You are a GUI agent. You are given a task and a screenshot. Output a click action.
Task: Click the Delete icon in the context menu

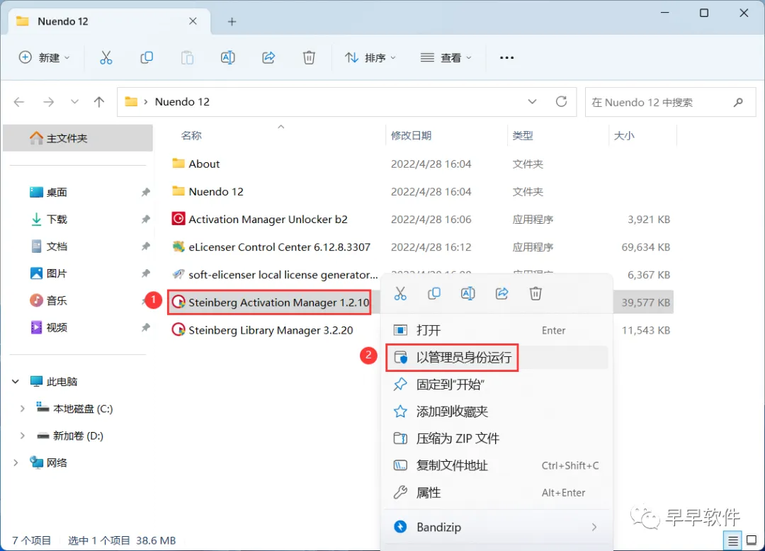pyautogui.click(x=535, y=293)
